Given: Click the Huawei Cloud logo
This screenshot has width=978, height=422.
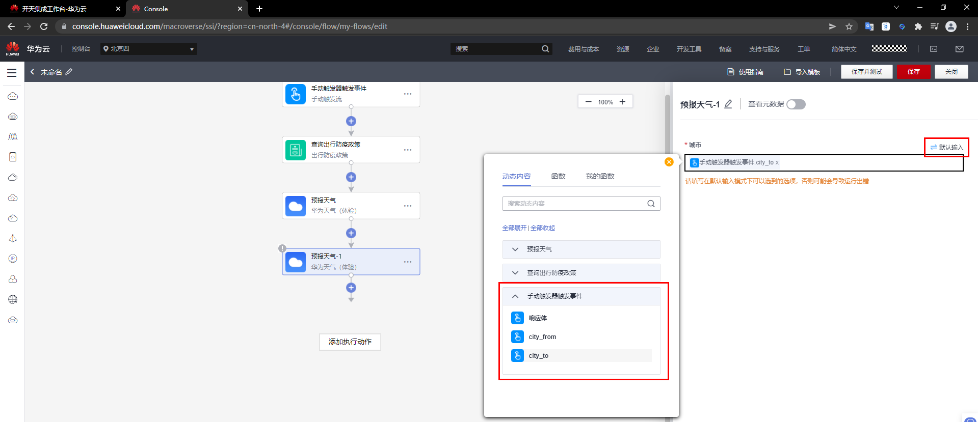Looking at the screenshot, I should (x=13, y=48).
